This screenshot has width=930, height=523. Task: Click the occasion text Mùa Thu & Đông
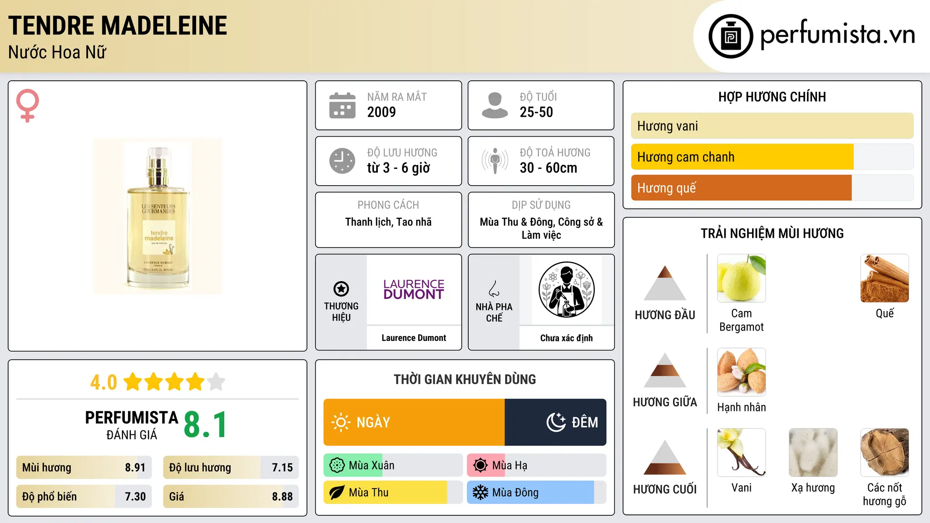pos(517,222)
